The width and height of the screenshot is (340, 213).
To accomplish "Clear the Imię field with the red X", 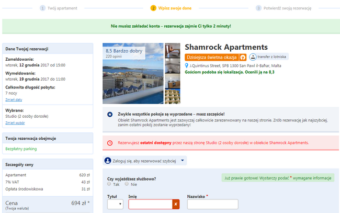I will click(x=176, y=204).
